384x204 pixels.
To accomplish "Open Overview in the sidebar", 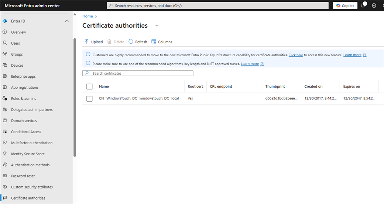I will click(18, 32).
